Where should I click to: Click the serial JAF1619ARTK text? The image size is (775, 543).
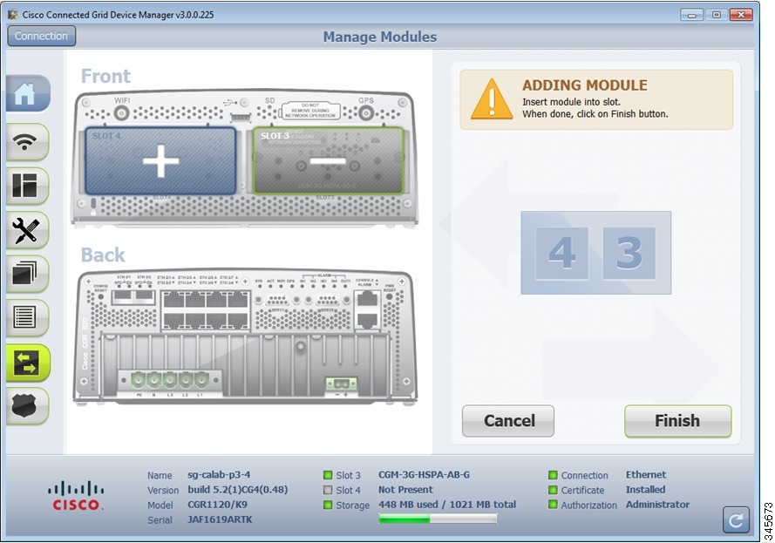pos(220,519)
